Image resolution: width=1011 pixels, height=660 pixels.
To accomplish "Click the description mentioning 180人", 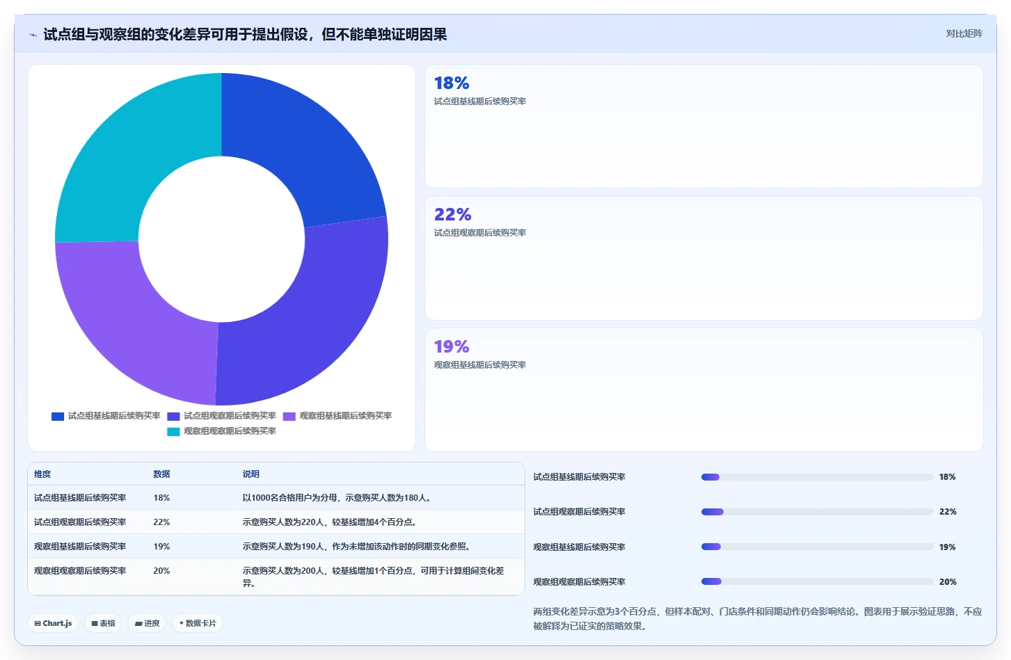I will pyautogui.click(x=338, y=498).
